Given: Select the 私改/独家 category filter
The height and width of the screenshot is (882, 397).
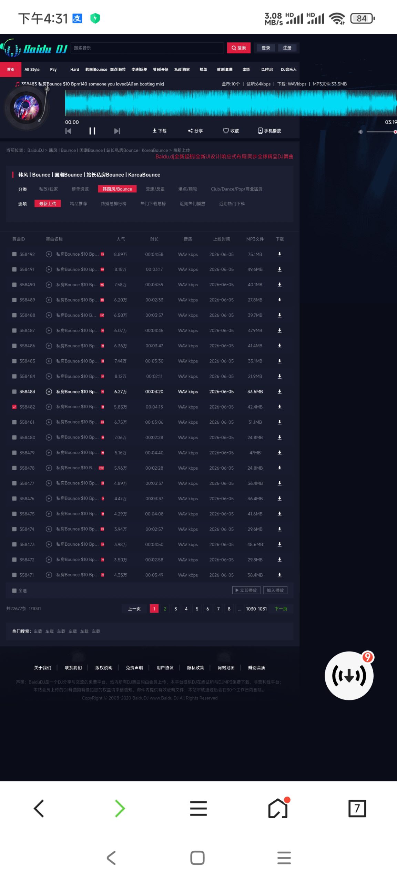Looking at the screenshot, I should tap(49, 189).
